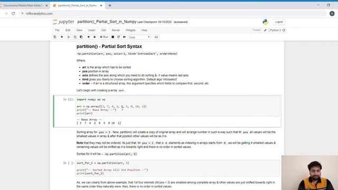Open a new browser tab
The image size is (338, 190).
coord(110,6)
